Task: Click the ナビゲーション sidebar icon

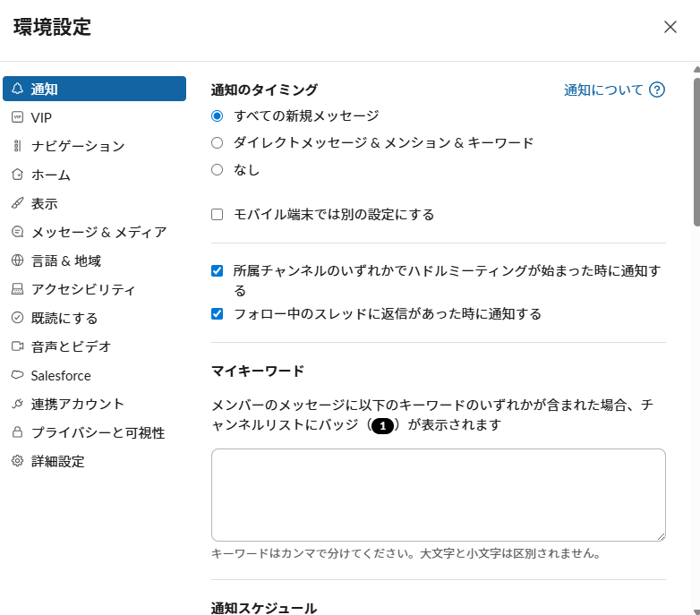Action: click(x=17, y=146)
